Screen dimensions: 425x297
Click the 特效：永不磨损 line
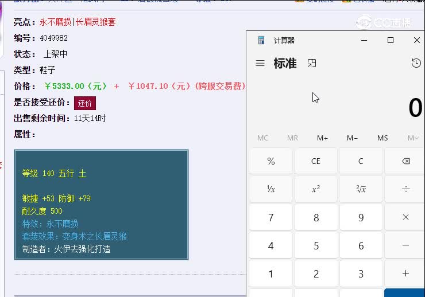tap(50, 224)
